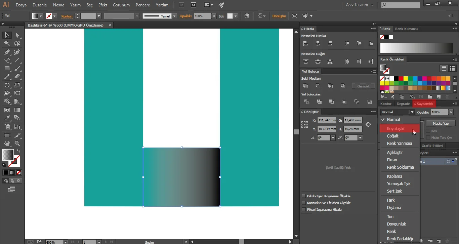Screen dimensions: 459x244
Task: Select the Shape Builder tool
Action: click(x=7, y=101)
